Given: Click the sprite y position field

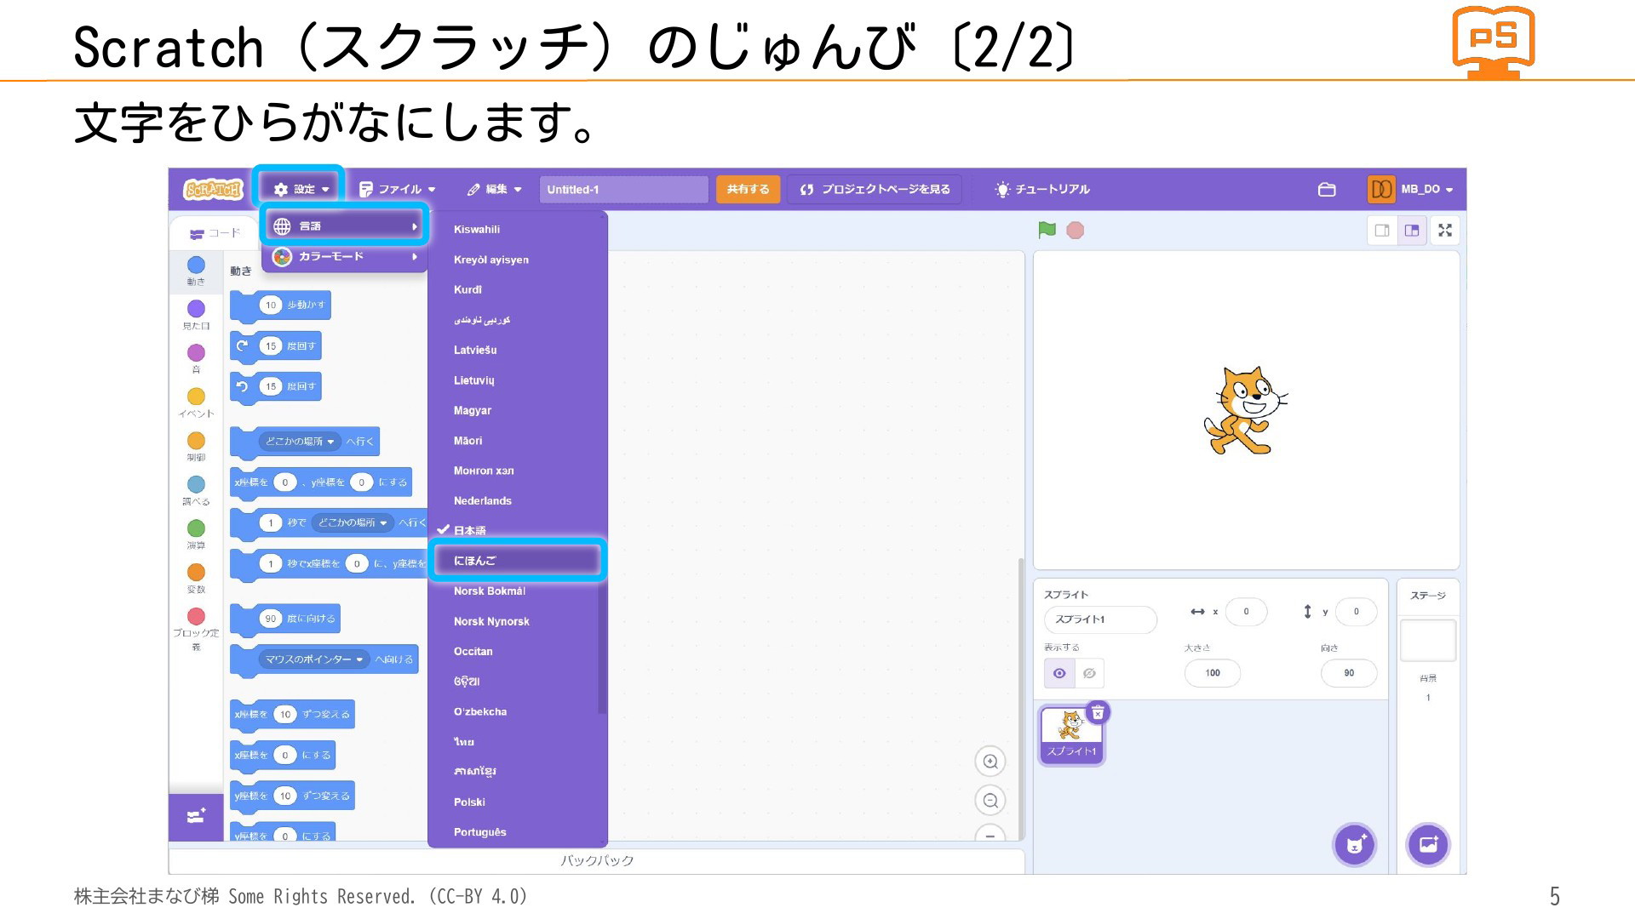Looking at the screenshot, I should tap(1356, 612).
